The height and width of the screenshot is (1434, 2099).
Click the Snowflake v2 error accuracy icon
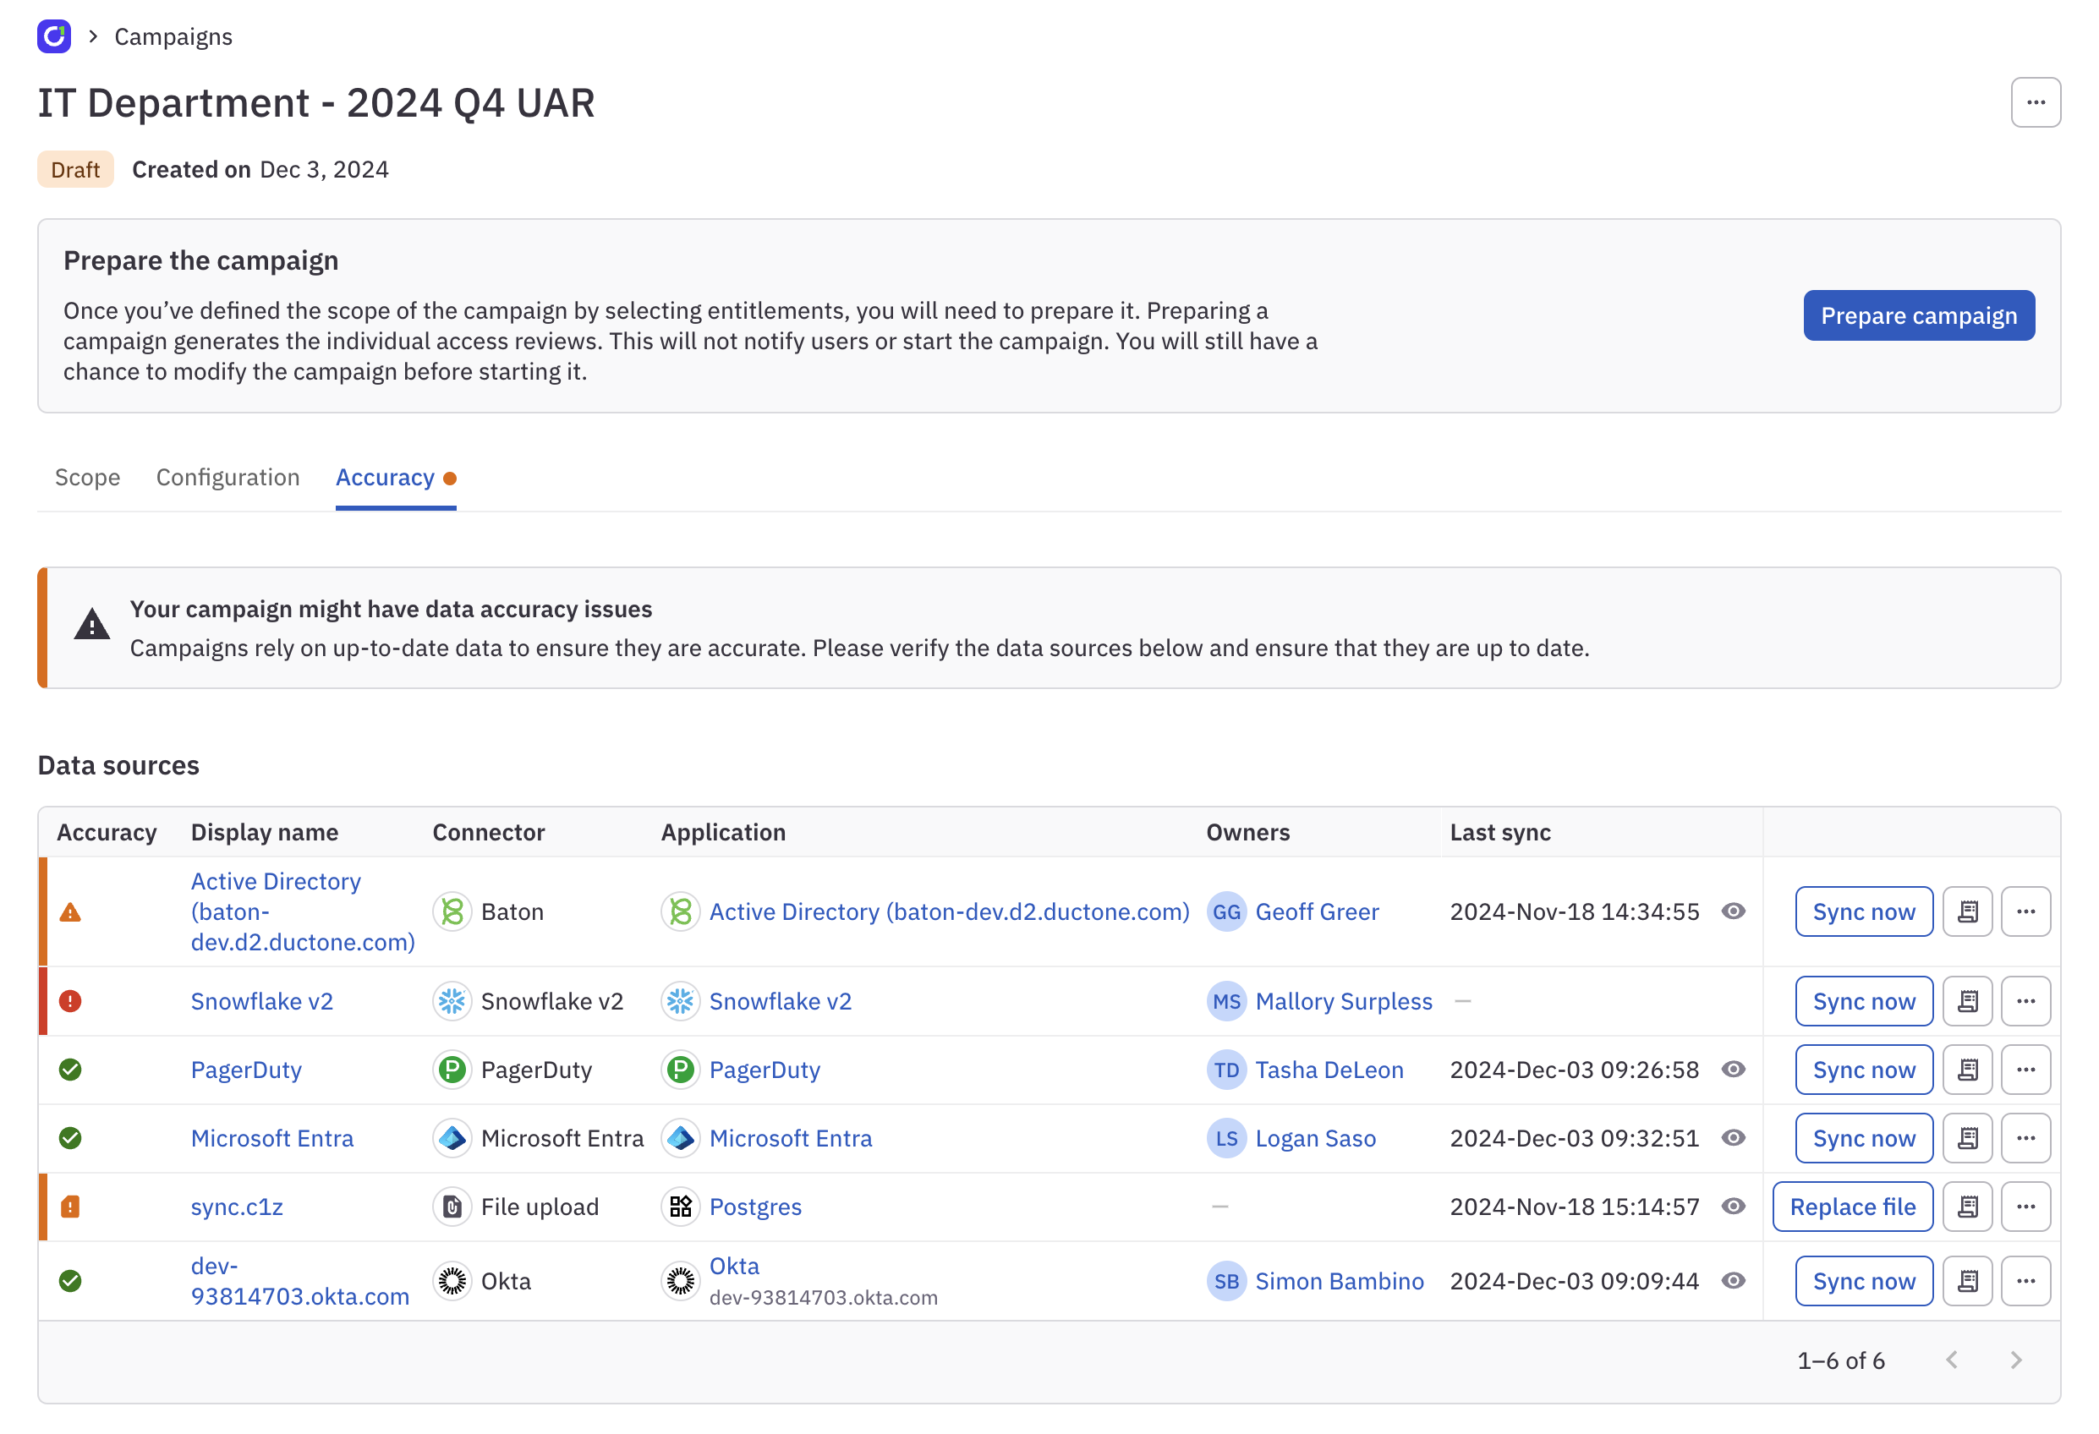pyautogui.click(x=69, y=1000)
